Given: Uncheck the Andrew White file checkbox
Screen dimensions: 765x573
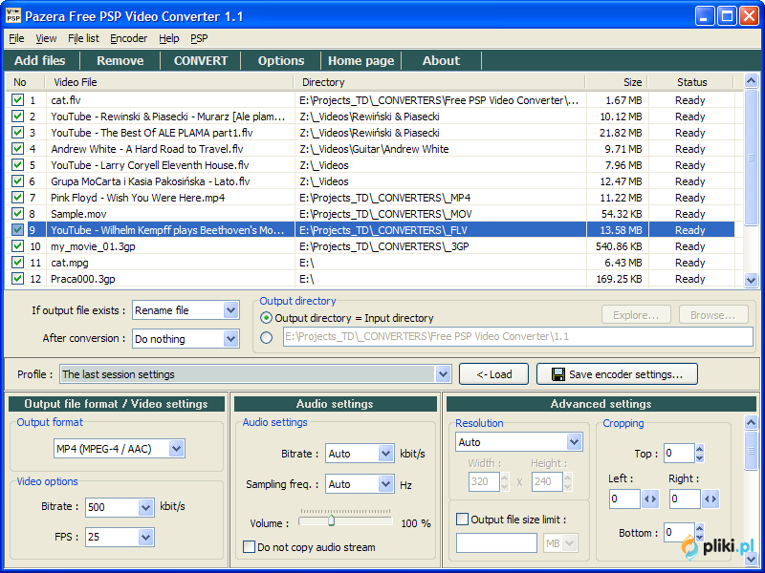Looking at the screenshot, I should (17, 149).
